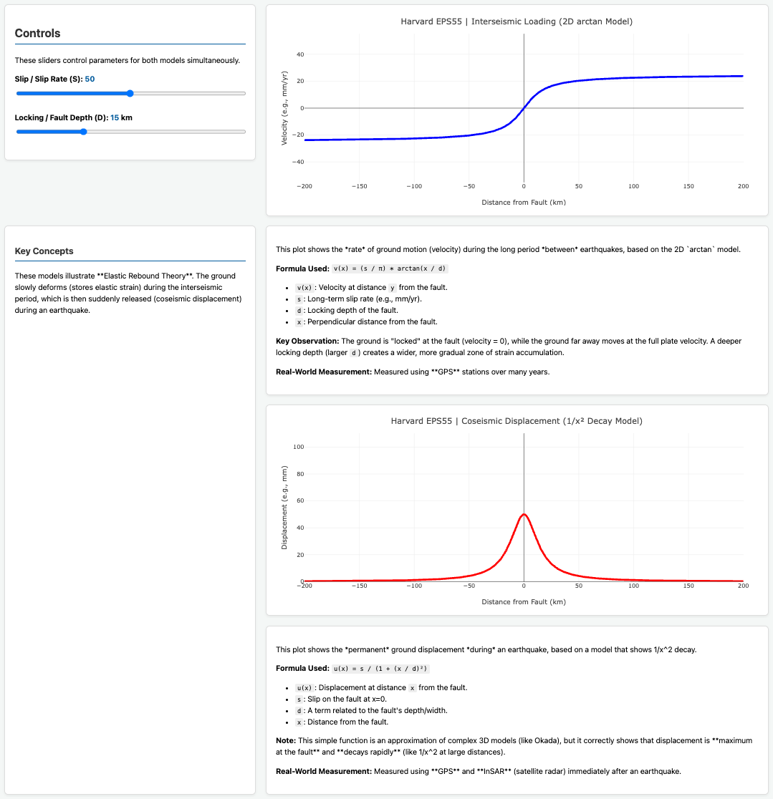Image resolution: width=773 pixels, height=799 pixels.
Task: Click the Controls panel heading
Action: click(x=37, y=33)
